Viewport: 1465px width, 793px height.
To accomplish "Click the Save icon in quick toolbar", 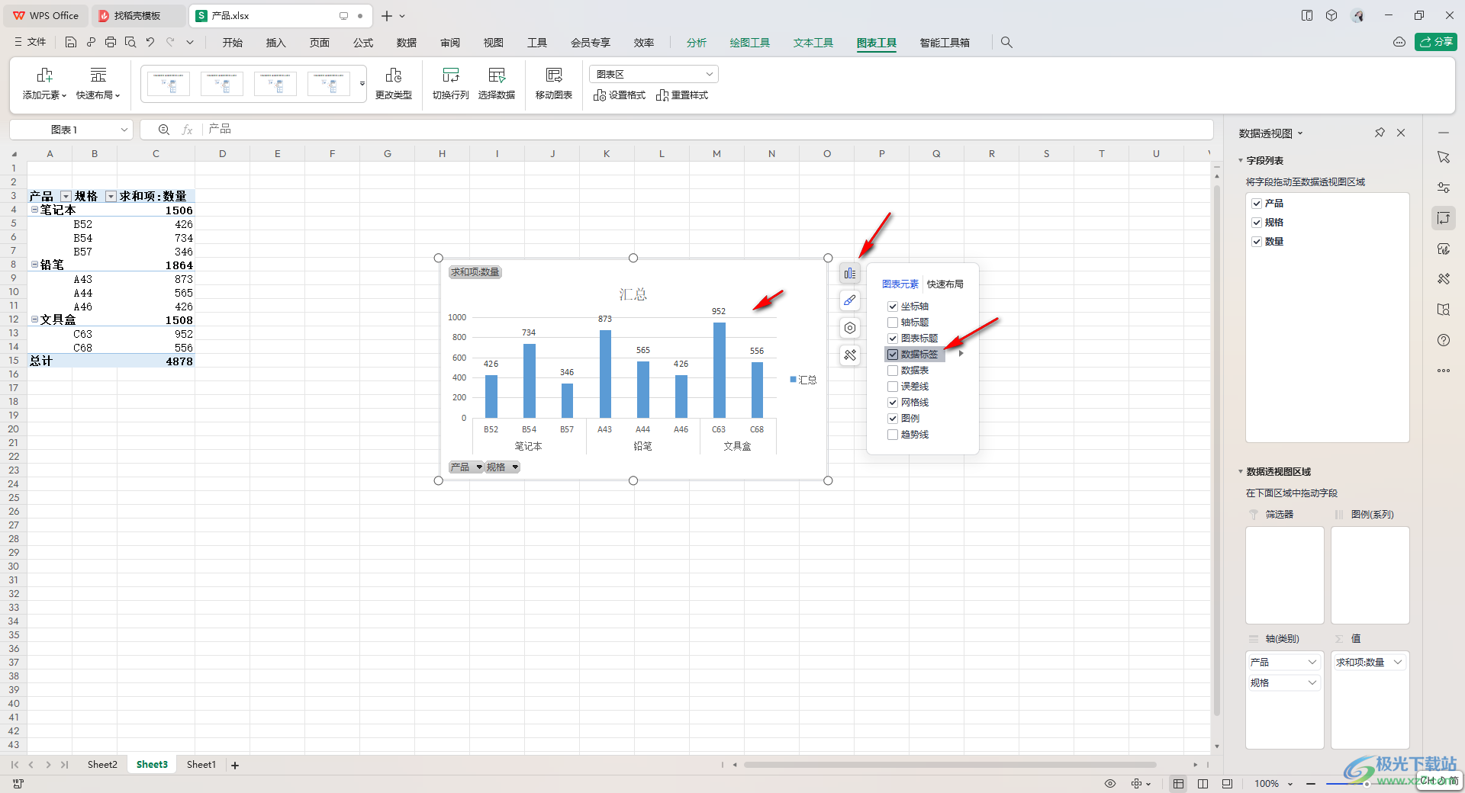I will pyautogui.click(x=71, y=43).
